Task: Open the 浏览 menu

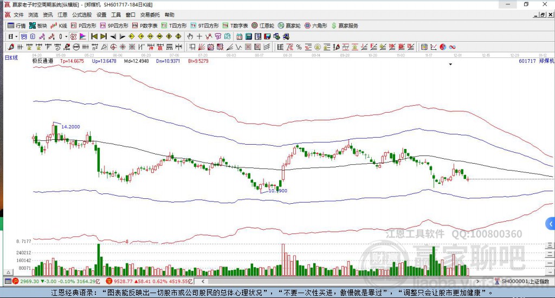Action: (x=33, y=15)
